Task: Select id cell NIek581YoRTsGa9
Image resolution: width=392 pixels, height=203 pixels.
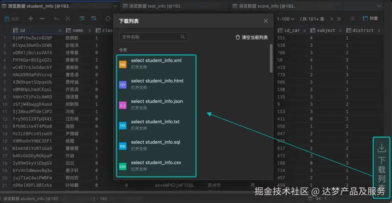Action: (32, 148)
